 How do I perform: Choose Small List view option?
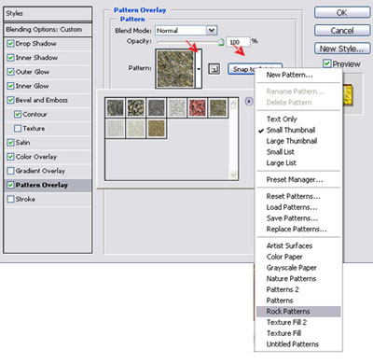tap(280, 152)
